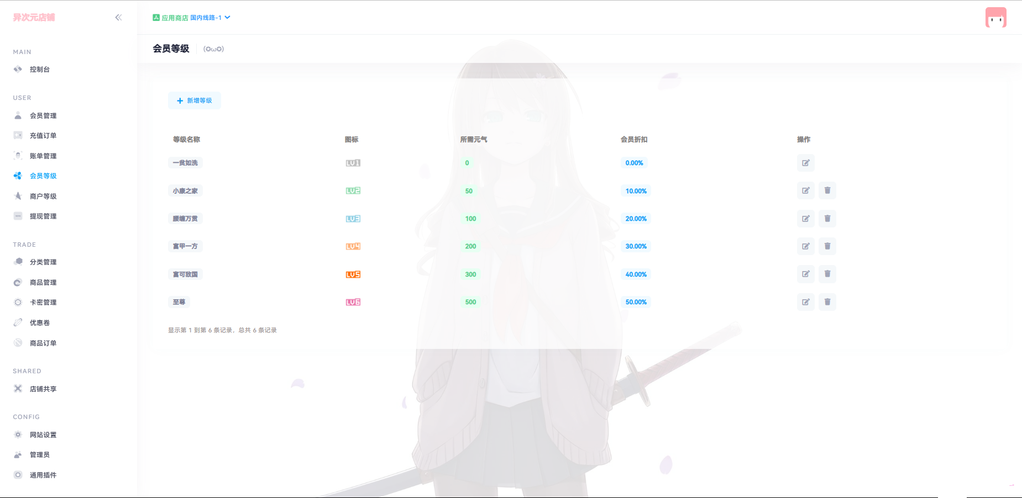Click the 50.00% discount value

pyautogui.click(x=636, y=302)
